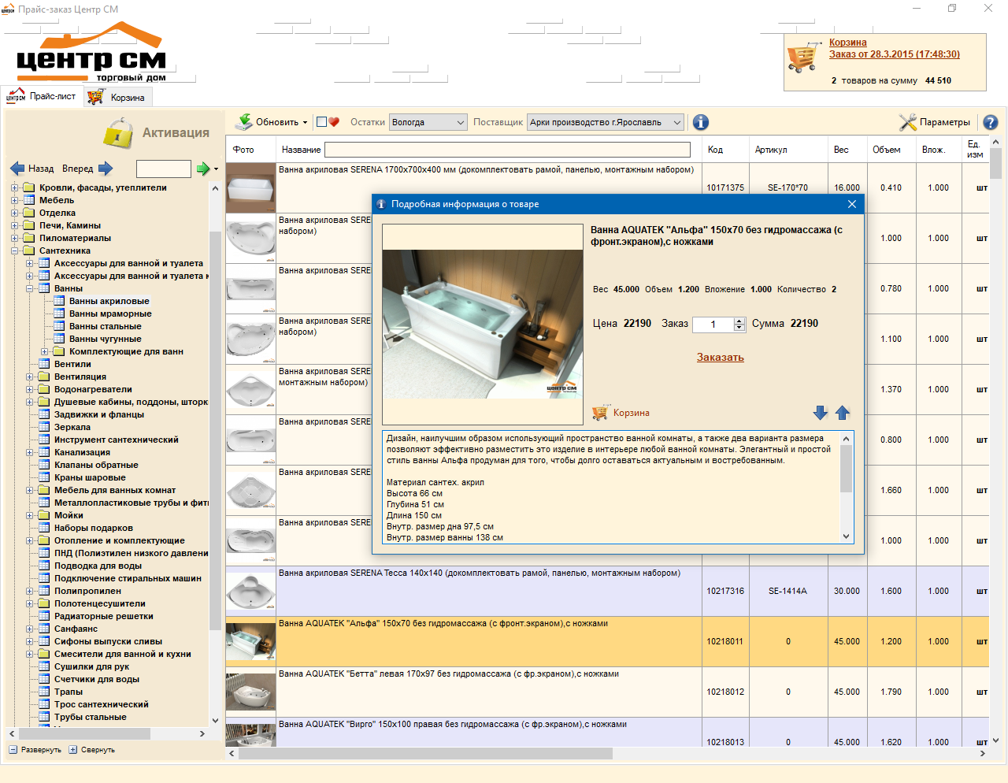Click the Свернуть collapse-all button
Screen dimensions: 1008x783
(x=91, y=750)
